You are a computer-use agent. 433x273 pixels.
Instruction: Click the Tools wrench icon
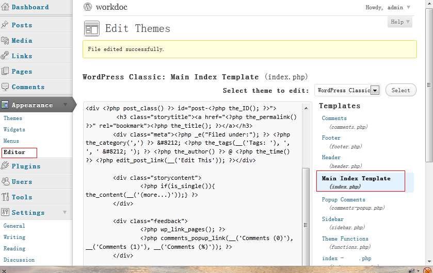(x=5, y=197)
